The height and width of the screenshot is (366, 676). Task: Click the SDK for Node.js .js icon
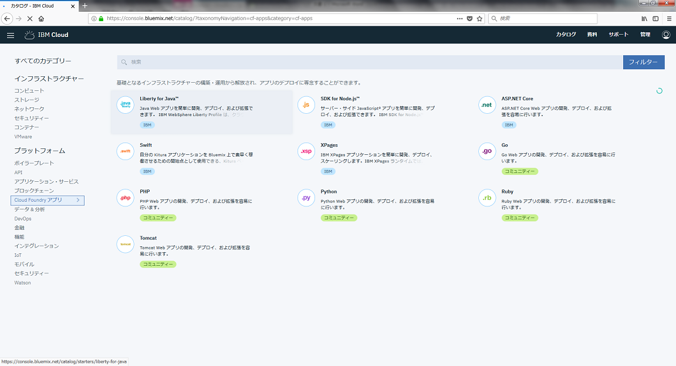(x=306, y=105)
